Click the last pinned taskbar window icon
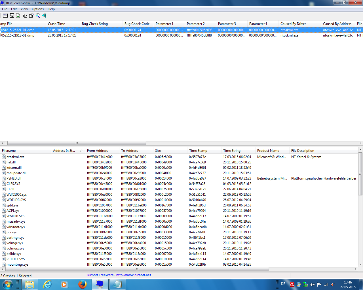The image size is (363, 290). click(117, 284)
